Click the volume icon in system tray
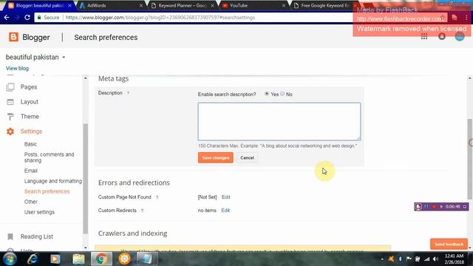Image resolution: width=473 pixels, height=266 pixels. pos(435,259)
